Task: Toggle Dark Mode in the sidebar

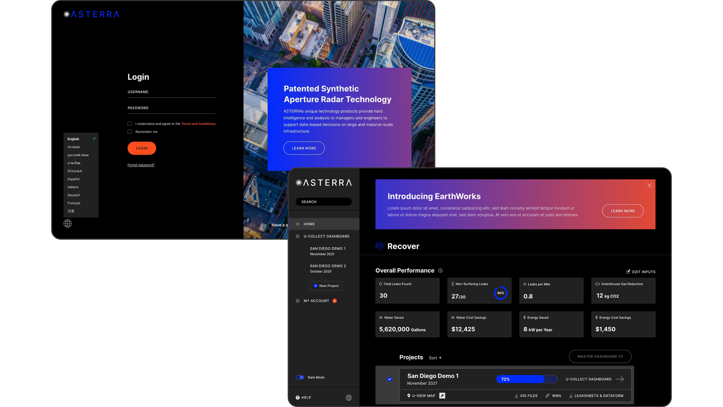Action: (x=300, y=377)
